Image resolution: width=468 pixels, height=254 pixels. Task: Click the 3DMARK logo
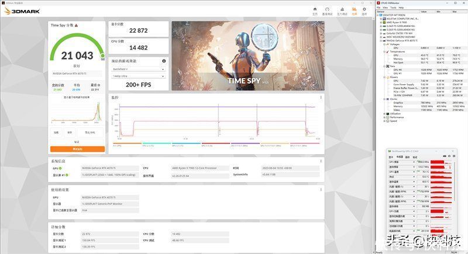(x=22, y=11)
